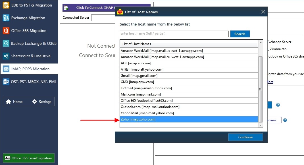
Task: Click the Exchange Migration sidebar icon
Action: point(6,18)
